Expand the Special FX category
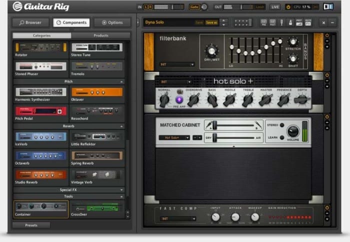The image size is (350, 242). (69, 190)
